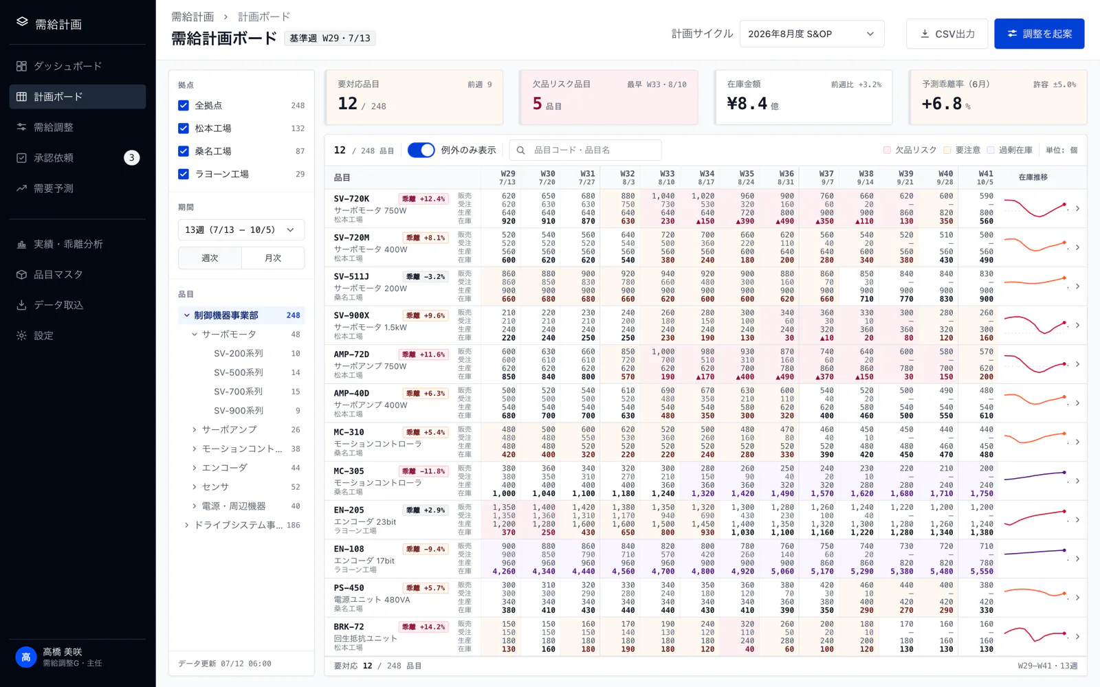Toggle the 欠品リスク legend filter
The width and height of the screenshot is (1100, 687).
pos(910,150)
